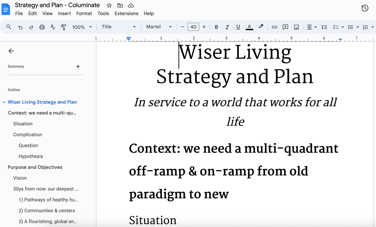Undo the last change

pos(20,27)
